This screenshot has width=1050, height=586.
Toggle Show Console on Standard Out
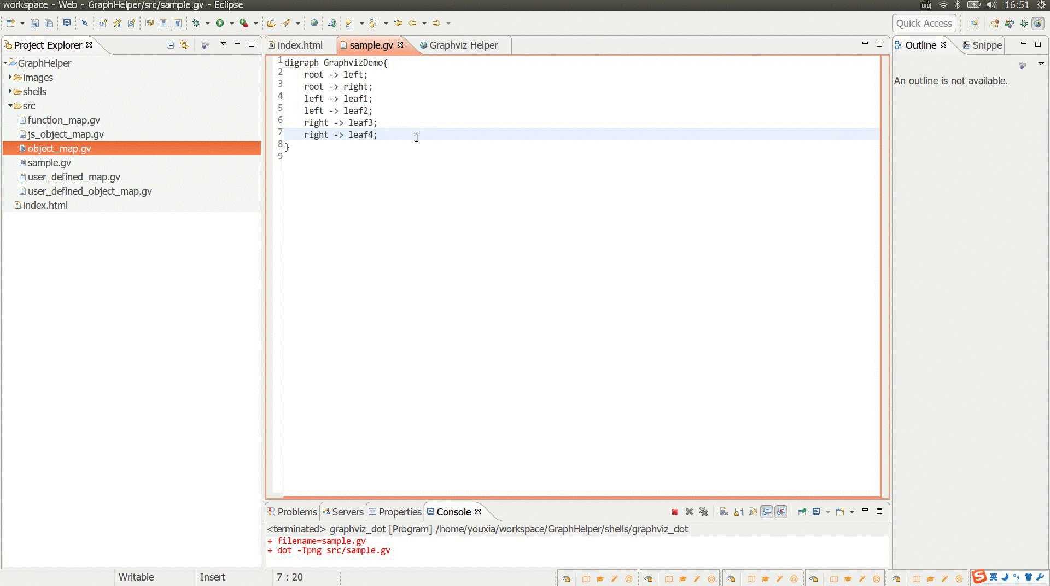click(x=767, y=512)
